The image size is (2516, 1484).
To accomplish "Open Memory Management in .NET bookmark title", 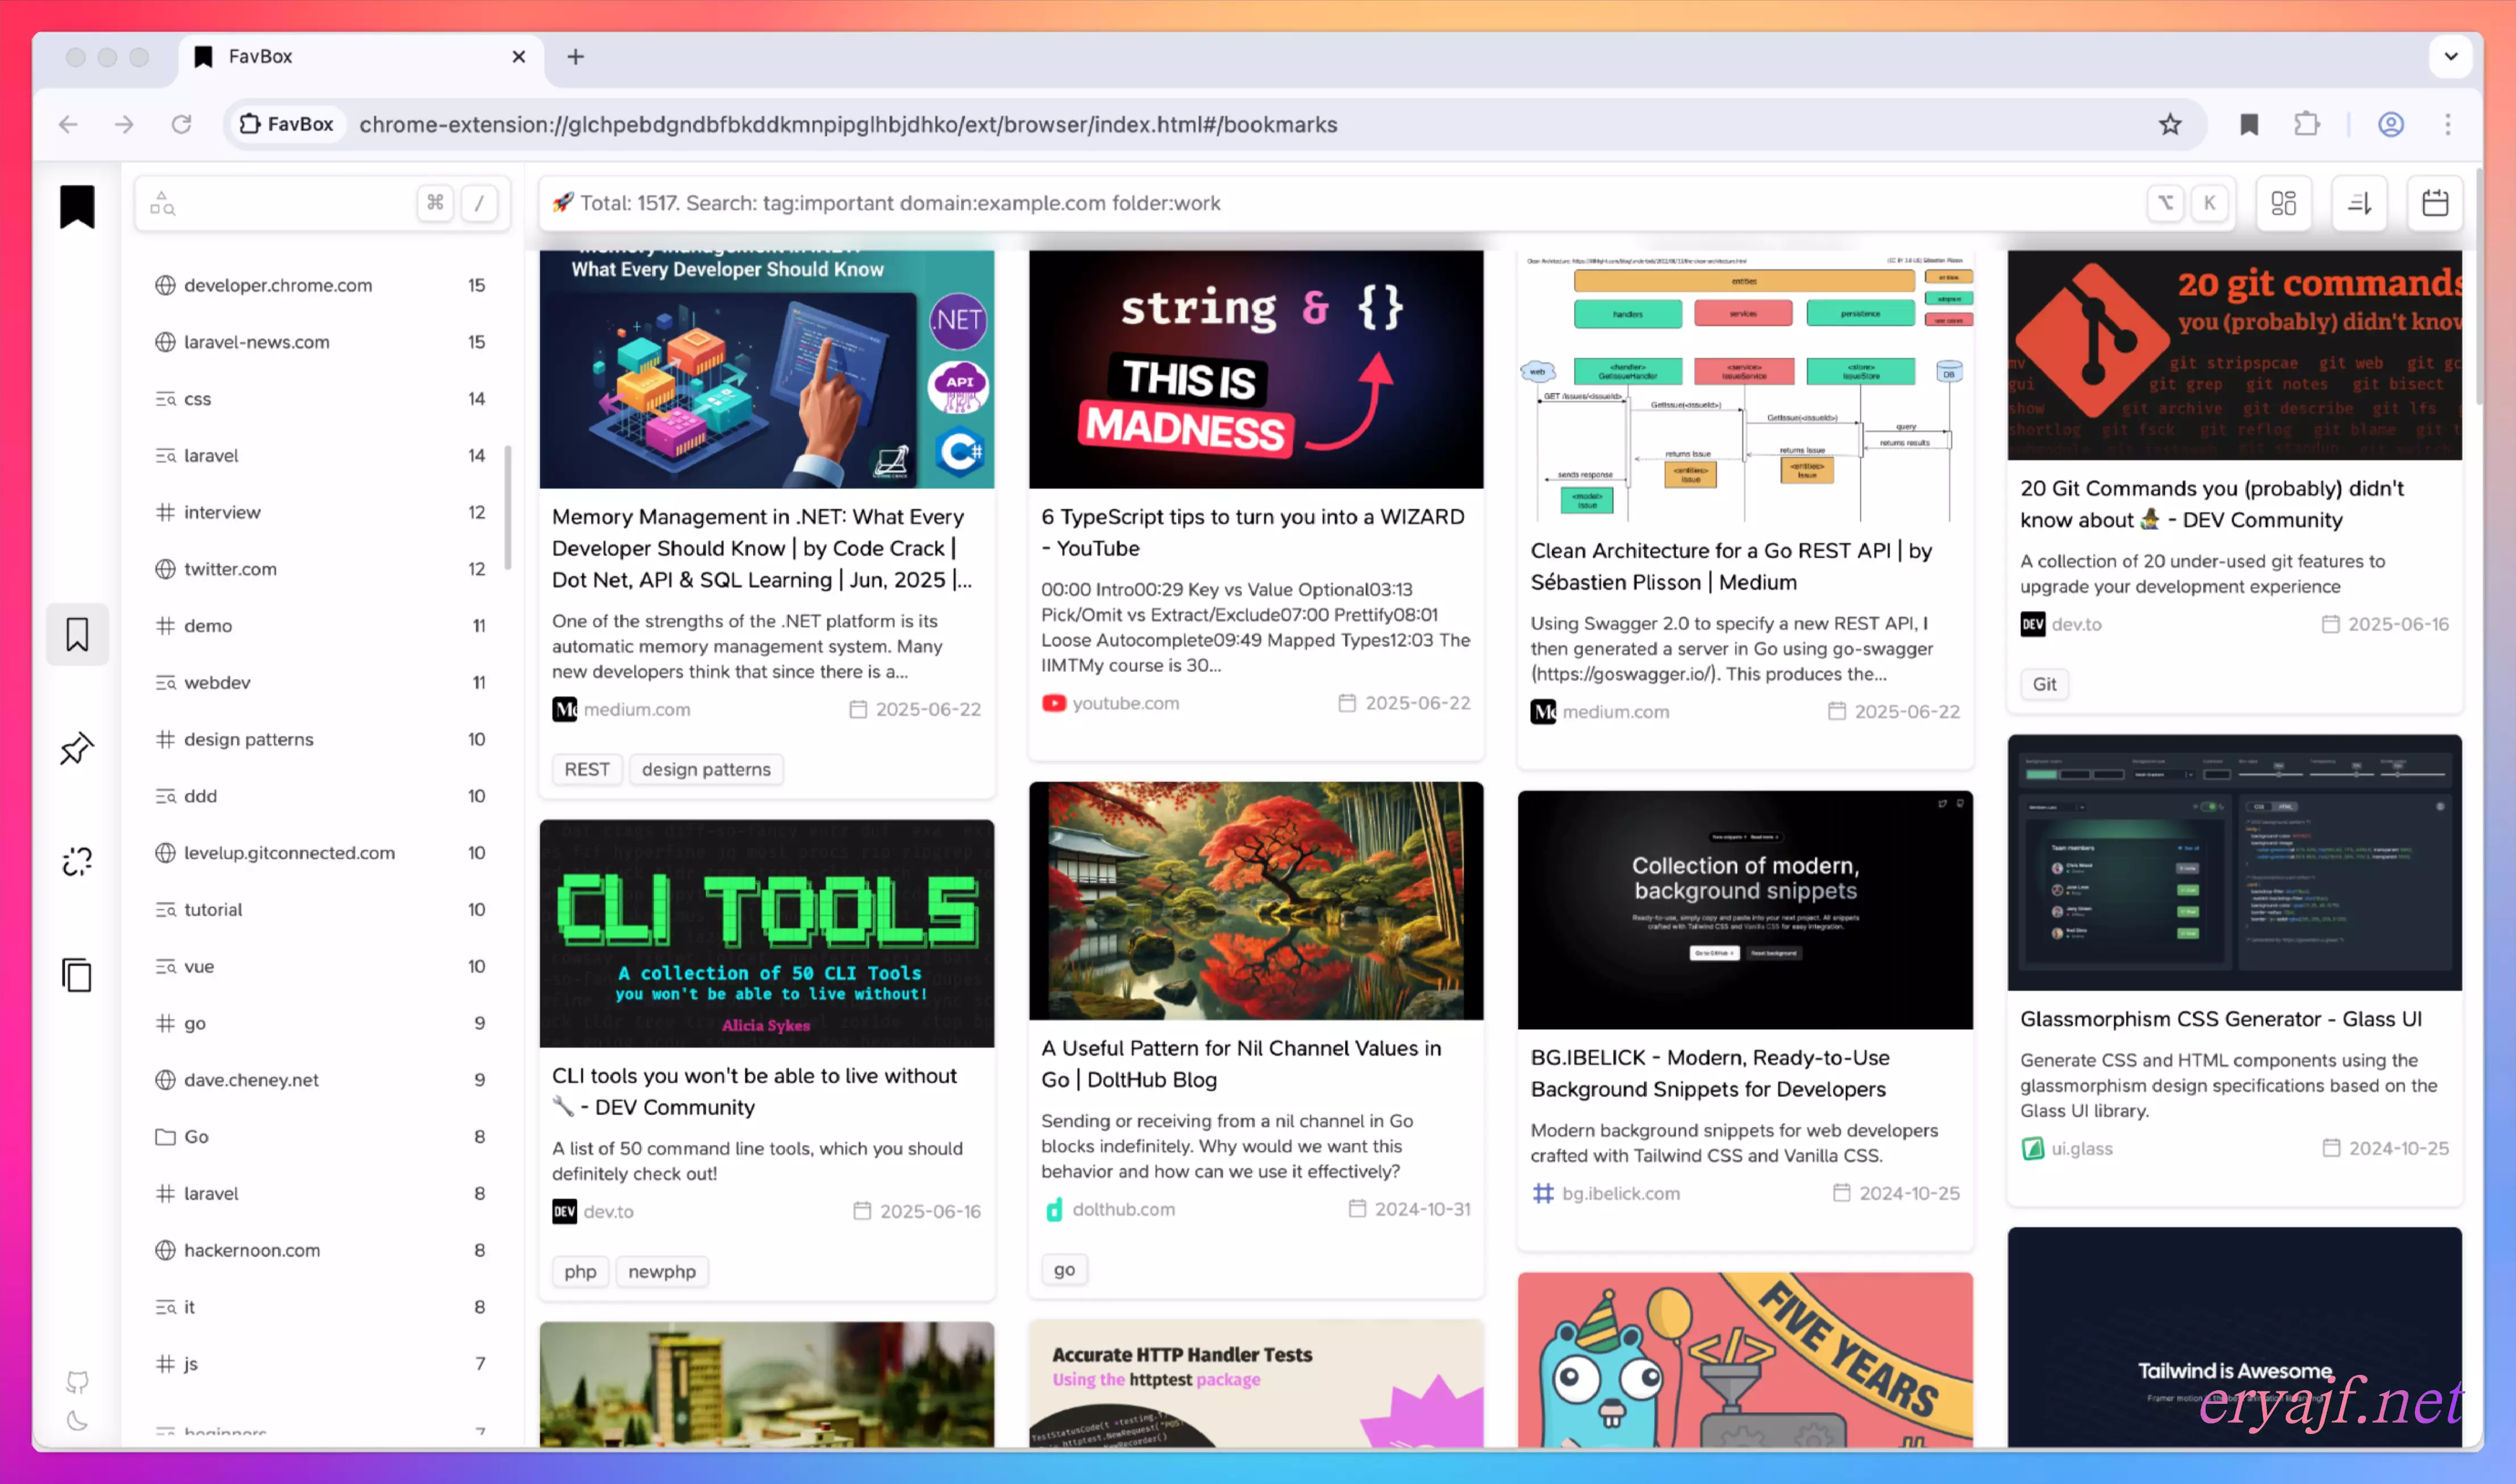I will [x=762, y=548].
